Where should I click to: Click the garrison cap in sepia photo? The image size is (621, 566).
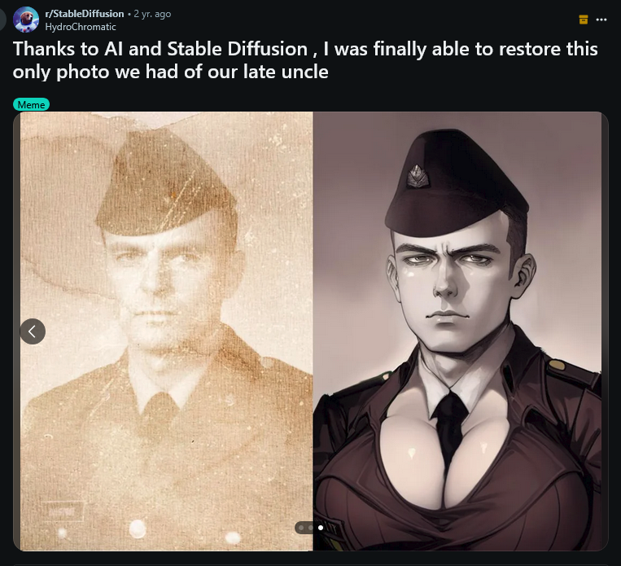[166, 184]
